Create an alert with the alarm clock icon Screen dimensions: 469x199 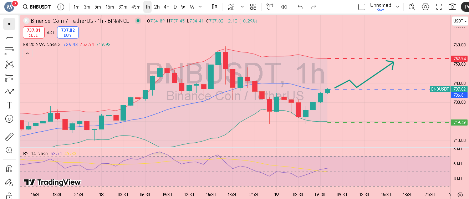pyautogui.click(x=270, y=7)
